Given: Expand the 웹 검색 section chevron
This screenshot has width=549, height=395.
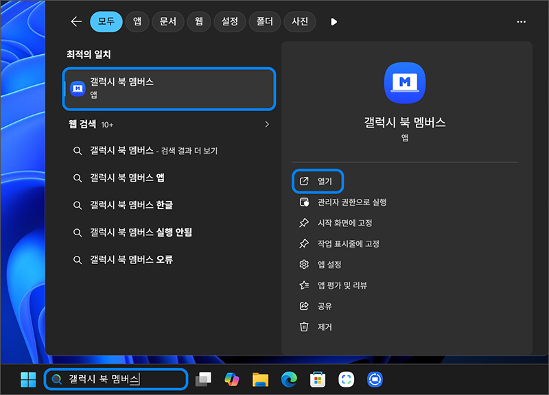Looking at the screenshot, I should tap(267, 124).
